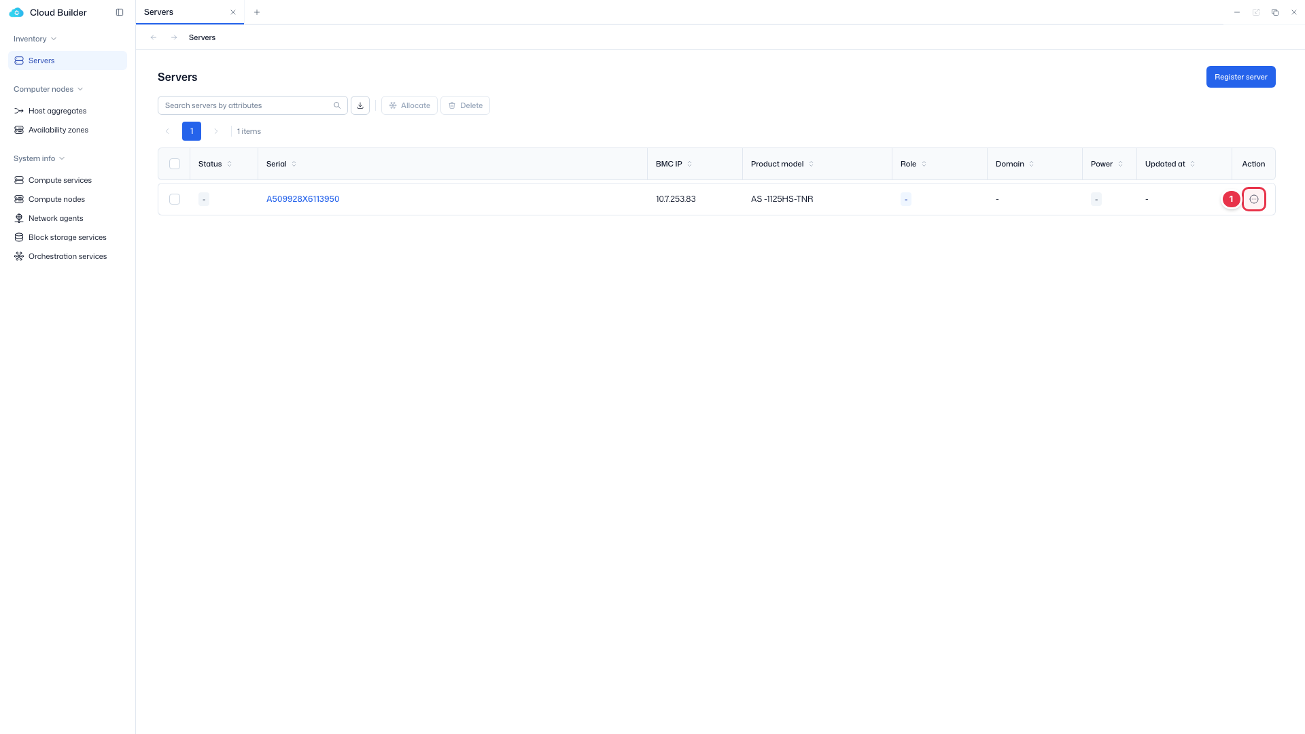Go to previous page chevron
This screenshot has height=734, width=1305.
pyautogui.click(x=167, y=131)
